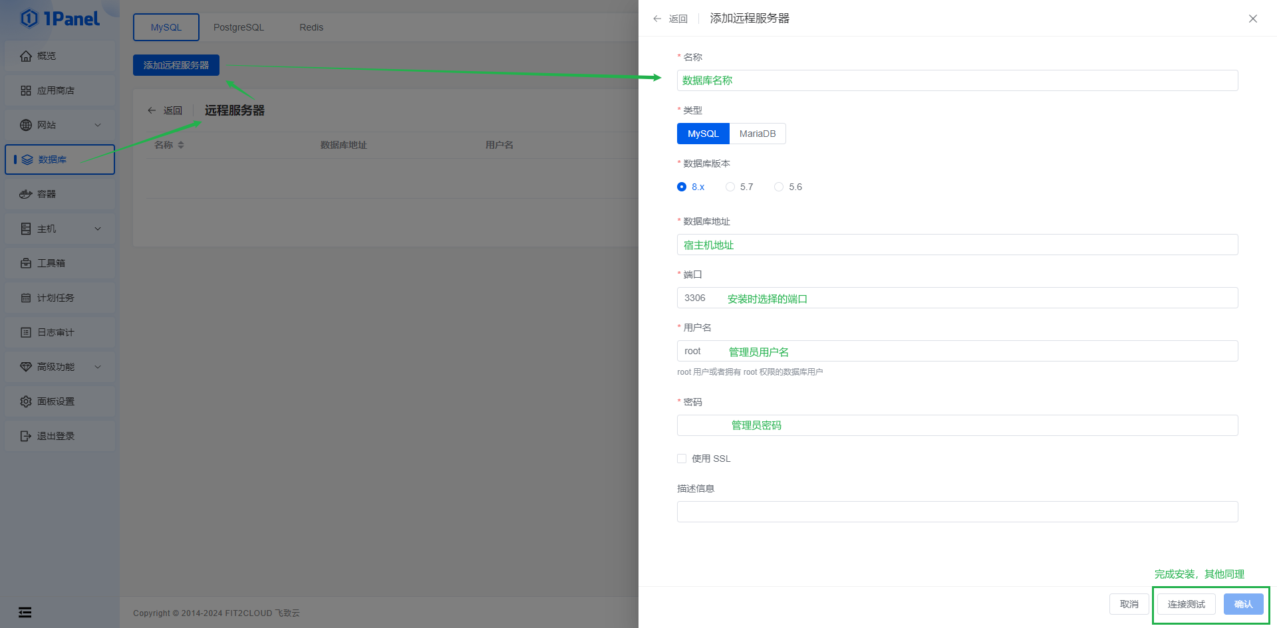
Task: Open the 工具箱 toolbox icon
Action: coord(26,263)
